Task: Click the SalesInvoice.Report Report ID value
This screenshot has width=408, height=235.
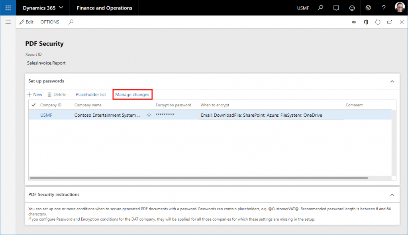Action: pos(46,63)
